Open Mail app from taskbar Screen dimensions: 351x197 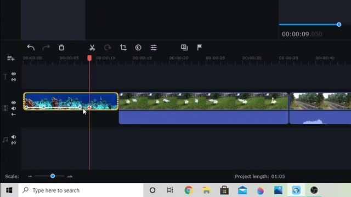pos(242,190)
